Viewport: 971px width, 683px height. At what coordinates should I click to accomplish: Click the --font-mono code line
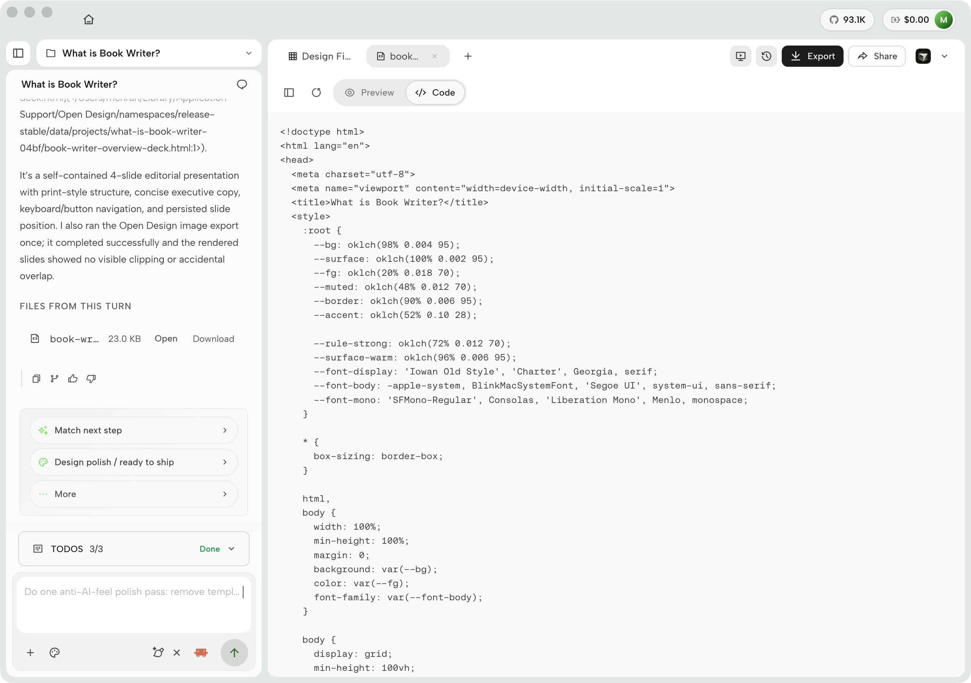(x=530, y=400)
